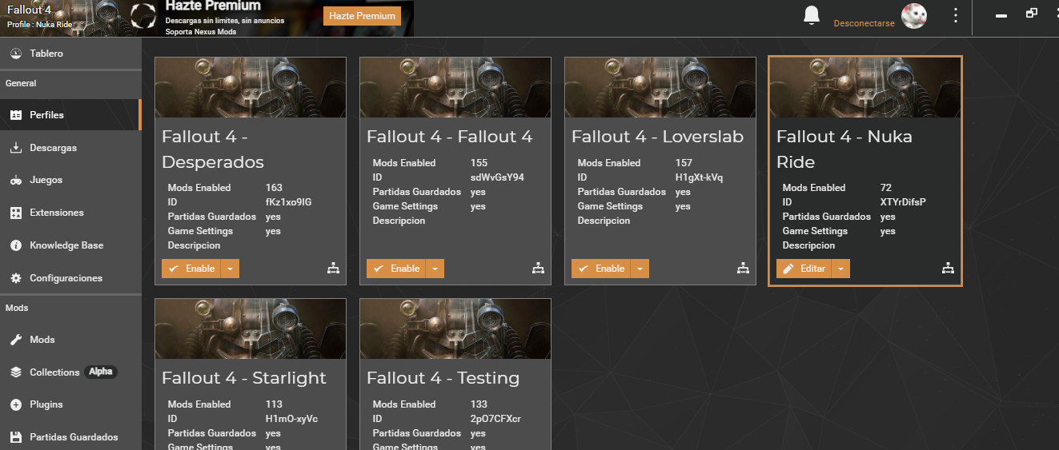
Task: Click the ID value 2pO7CFXcr
Action: point(495,419)
